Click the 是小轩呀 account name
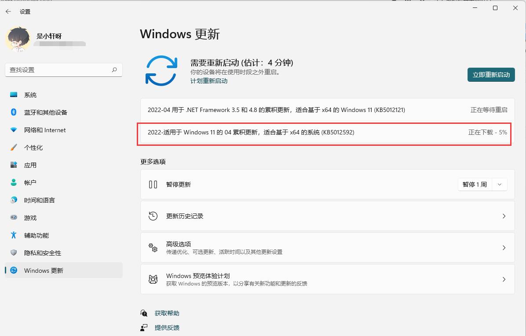The image size is (526, 336). pos(49,36)
